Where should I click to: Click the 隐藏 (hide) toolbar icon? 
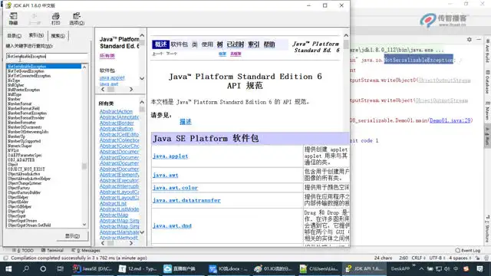13,19
